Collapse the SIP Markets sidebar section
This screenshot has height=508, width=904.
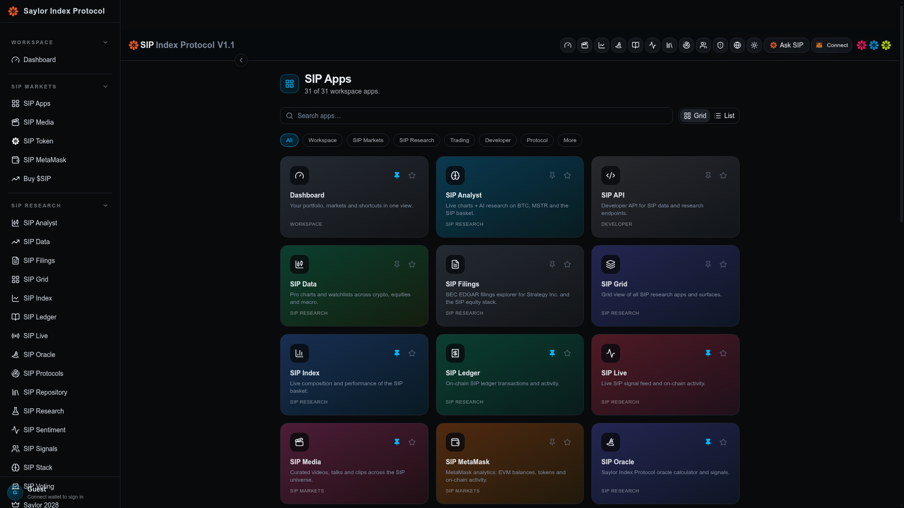[x=105, y=87]
